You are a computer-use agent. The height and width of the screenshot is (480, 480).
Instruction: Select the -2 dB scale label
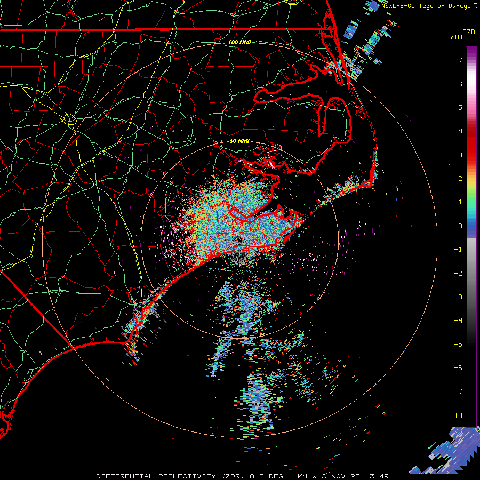(458, 273)
